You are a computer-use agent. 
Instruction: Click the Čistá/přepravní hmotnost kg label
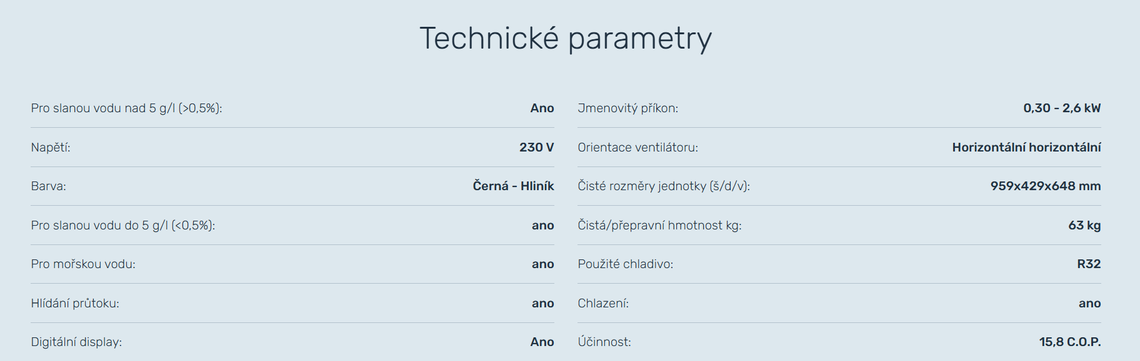click(659, 226)
